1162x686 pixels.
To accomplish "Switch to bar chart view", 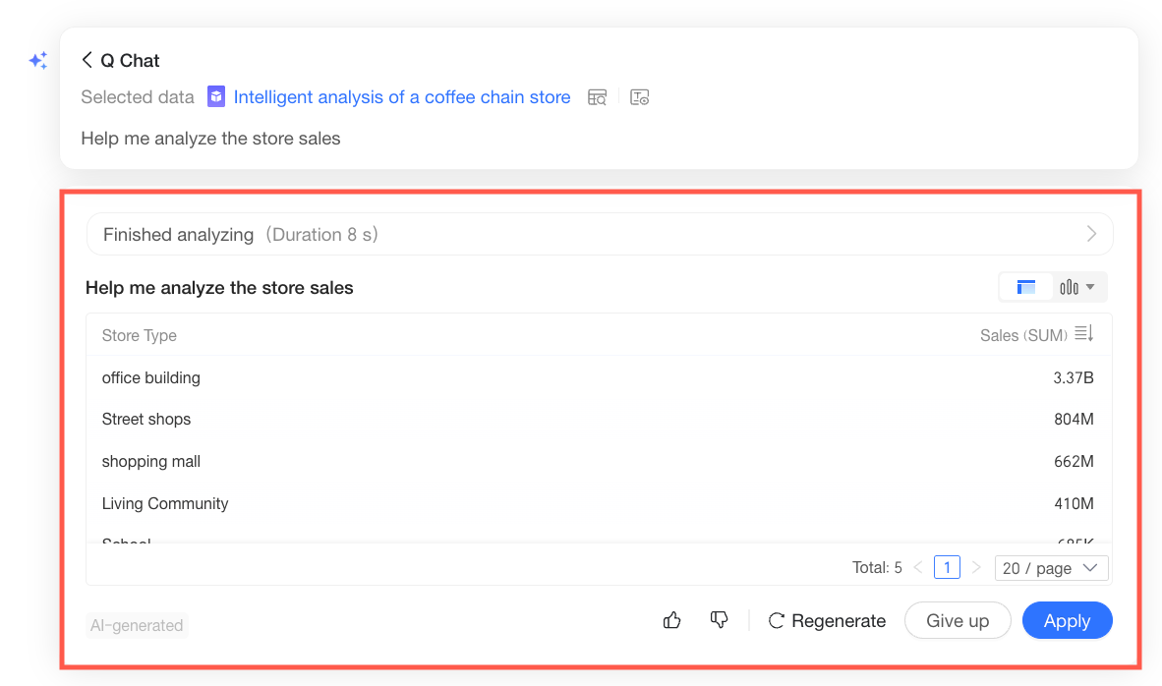I will tap(1069, 287).
